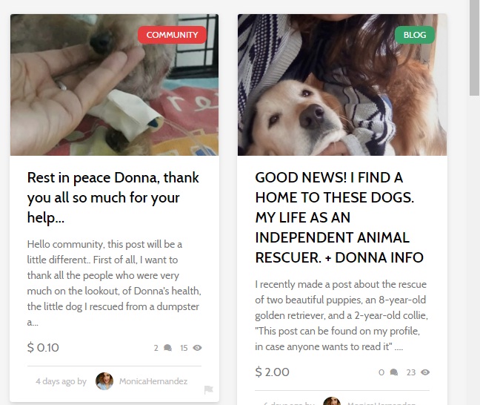Open the 'Rest in peace Donna' post title
Image resolution: width=480 pixels, height=405 pixels.
[113, 197]
